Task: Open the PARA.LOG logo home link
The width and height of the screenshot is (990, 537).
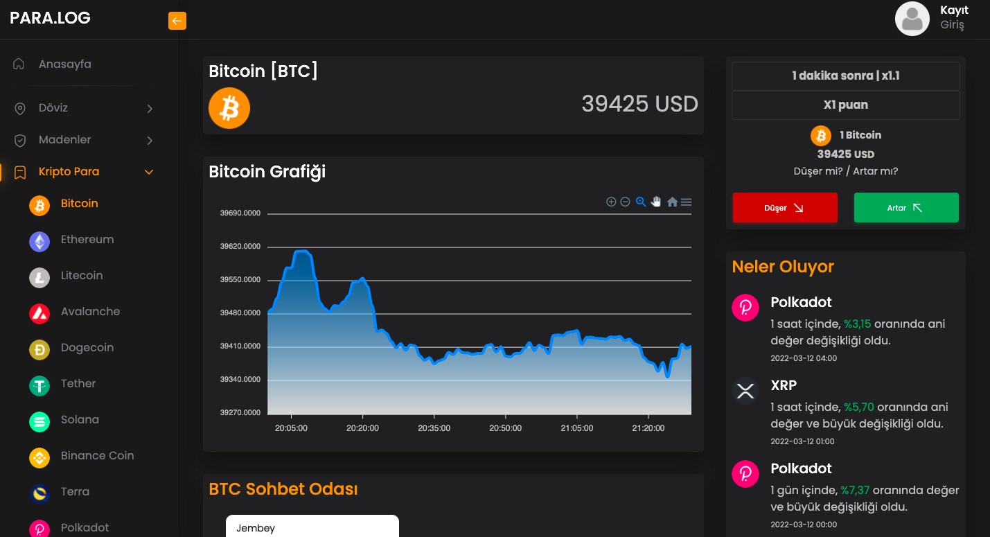Action: click(x=50, y=18)
